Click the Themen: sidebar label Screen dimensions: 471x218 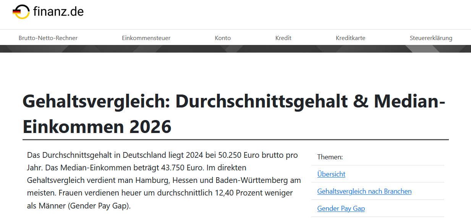pyautogui.click(x=330, y=157)
